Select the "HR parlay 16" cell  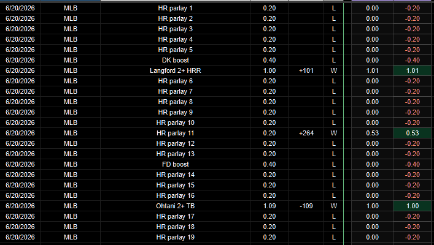[x=175, y=195]
